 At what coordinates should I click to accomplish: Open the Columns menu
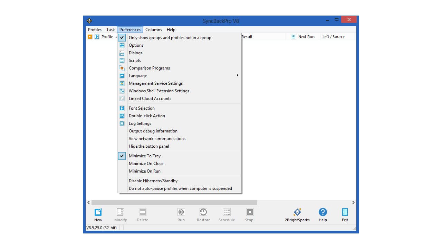pyautogui.click(x=153, y=30)
